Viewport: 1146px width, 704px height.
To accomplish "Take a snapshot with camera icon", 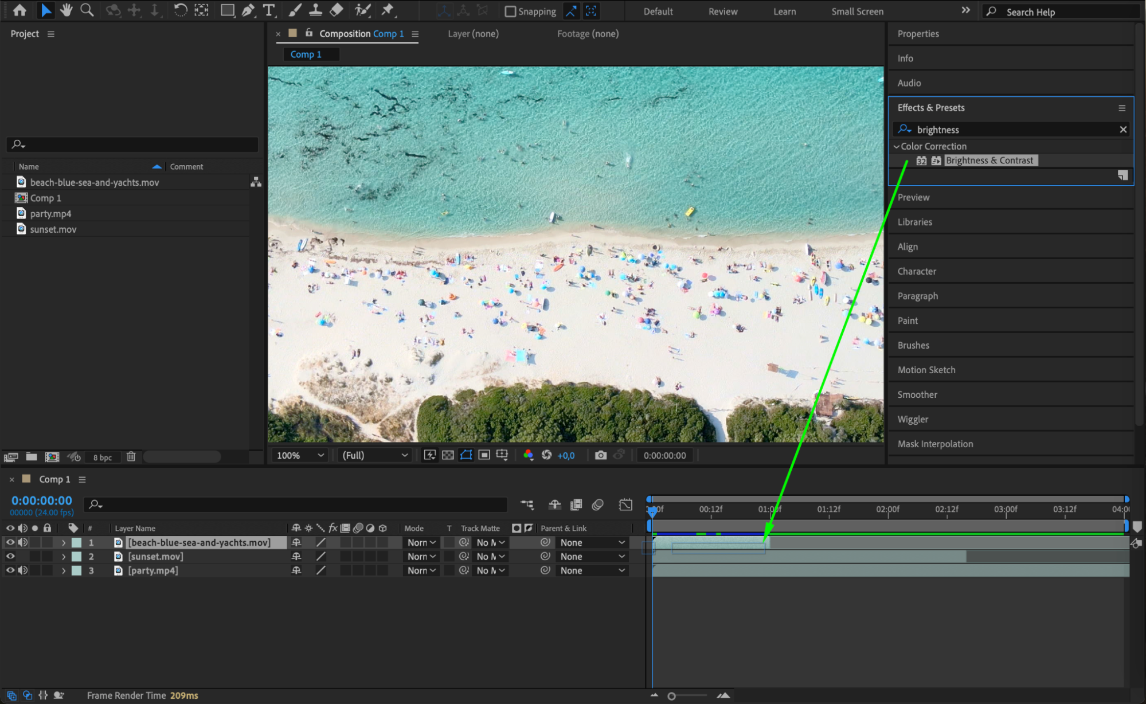I will pyautogui.click(x=600, y=455).
